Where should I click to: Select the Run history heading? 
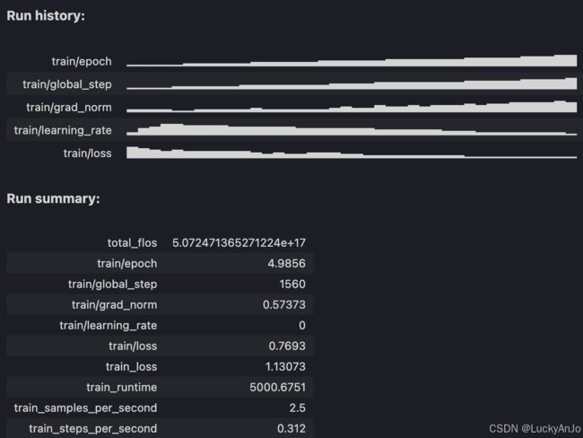pyautogui.click(x=46, y=15)
